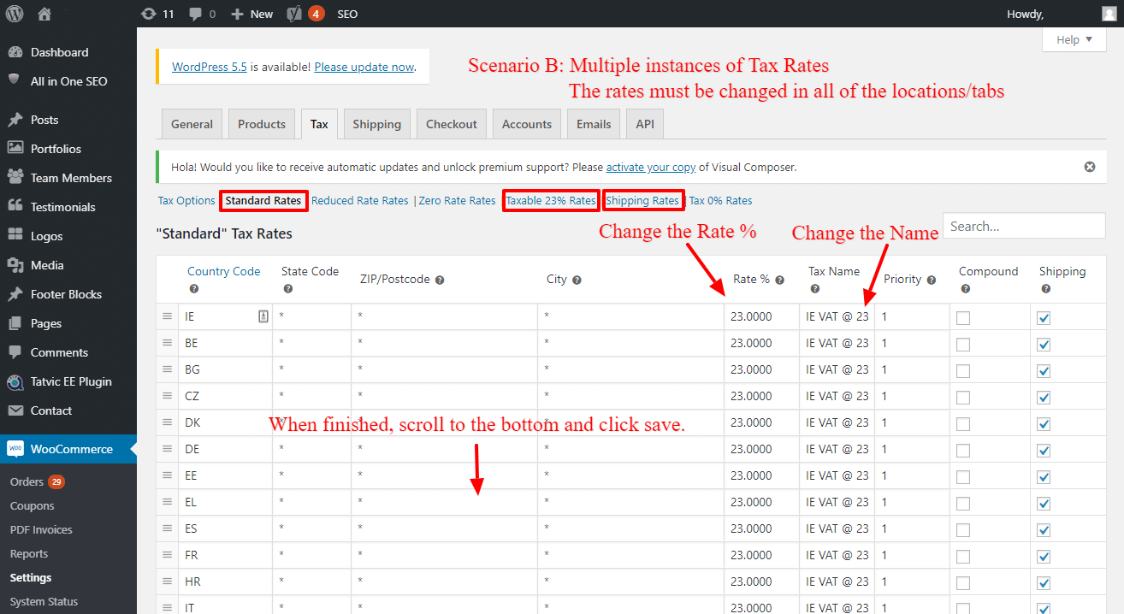Screen dimensions: 1124x614
Task: Open the 11 pending updates icon
Action: point(149,14)
